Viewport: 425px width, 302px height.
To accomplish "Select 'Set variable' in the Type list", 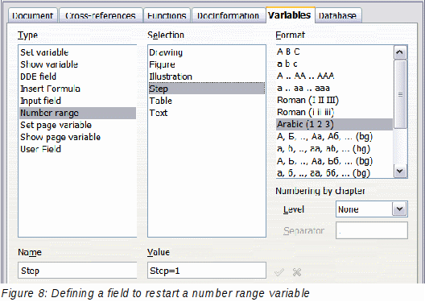I will [x=77, y=52].
